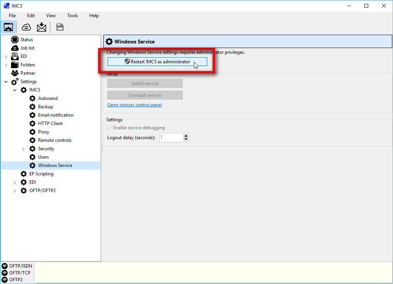Collapse the Settings tree node
393x284 pixels.
6,82
